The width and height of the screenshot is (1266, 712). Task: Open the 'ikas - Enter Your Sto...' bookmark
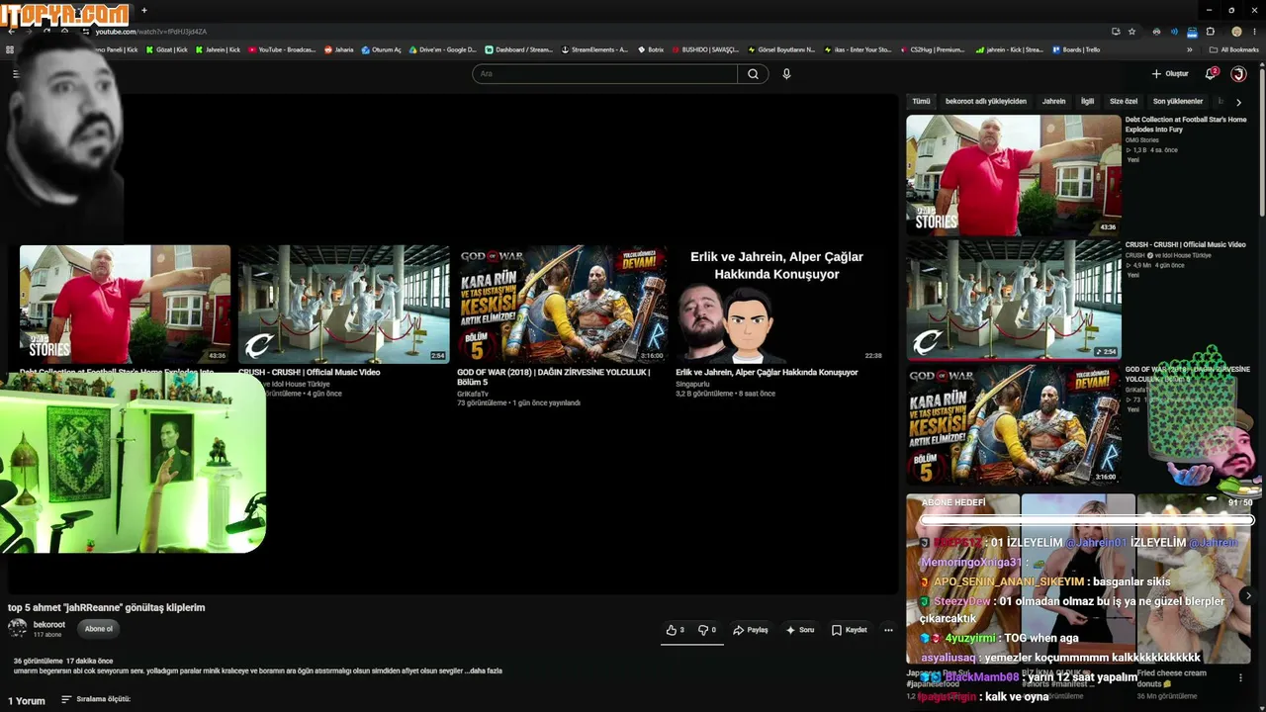[858, 49]
